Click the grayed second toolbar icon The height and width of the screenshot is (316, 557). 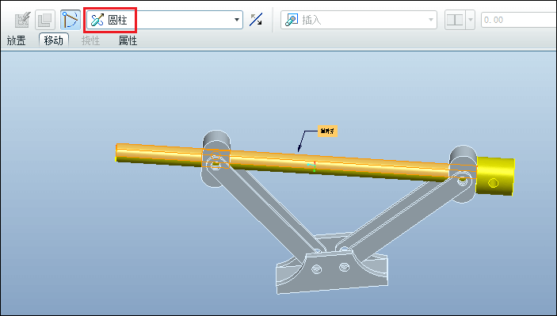tap(45, 20)
